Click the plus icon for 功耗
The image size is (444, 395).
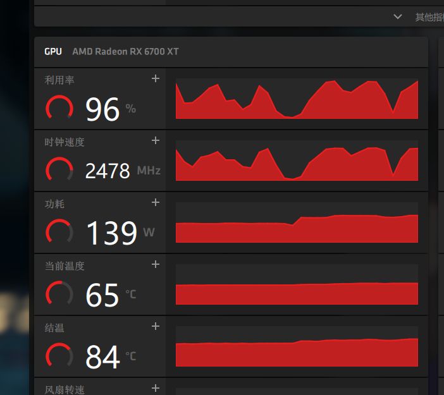point(156,202)
